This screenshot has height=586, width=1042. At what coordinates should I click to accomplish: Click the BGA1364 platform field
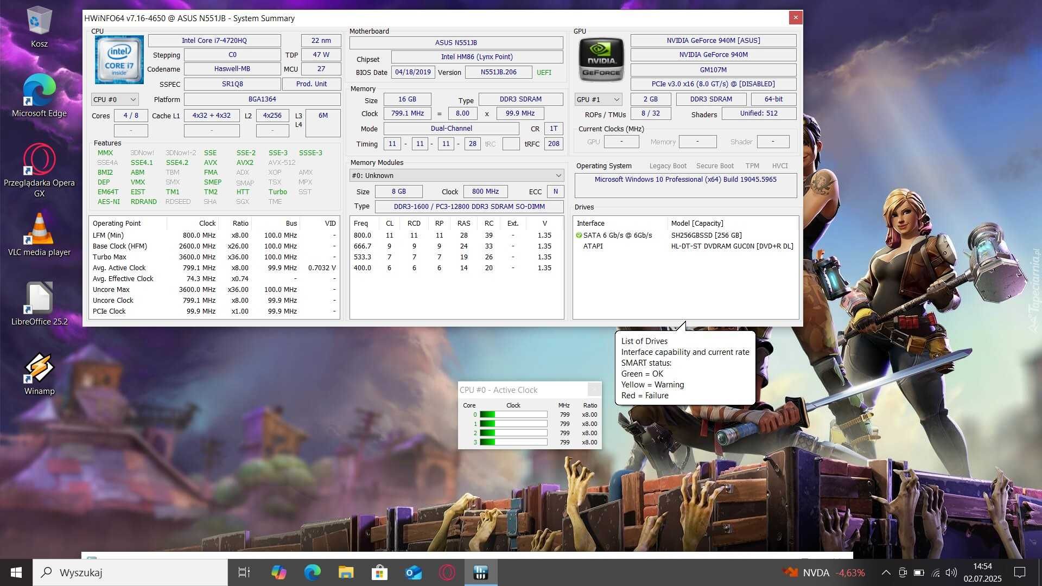point(262,99)
